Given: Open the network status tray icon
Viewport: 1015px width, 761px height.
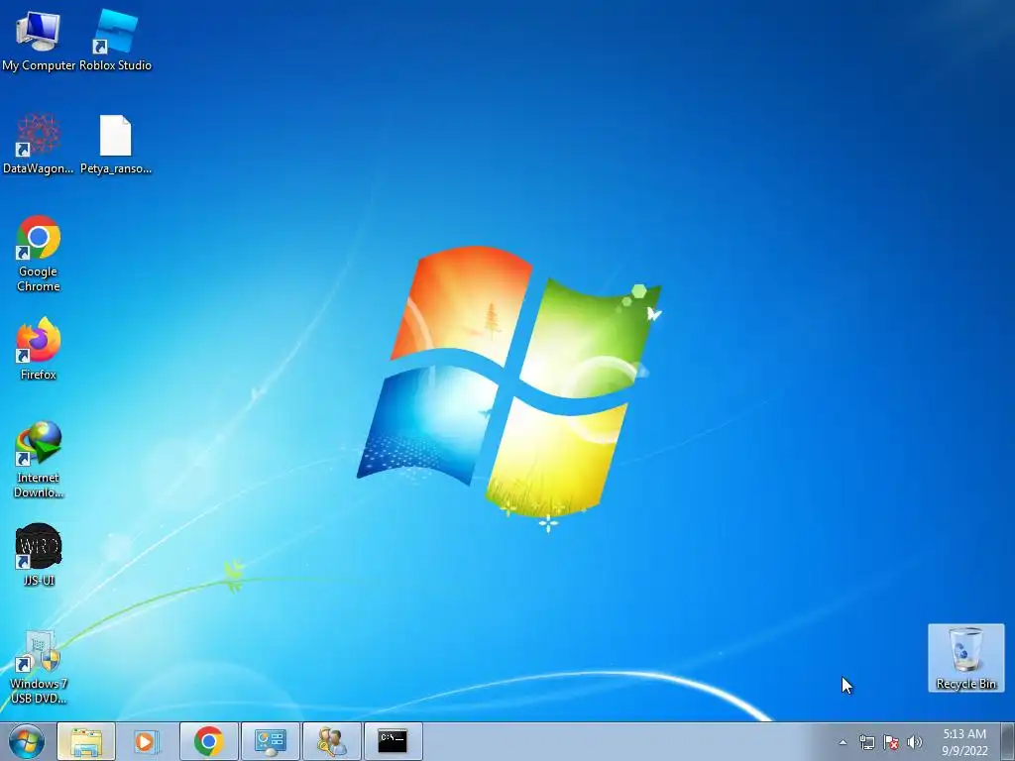Looking at the screenshot, I should (x=866, y=742).
